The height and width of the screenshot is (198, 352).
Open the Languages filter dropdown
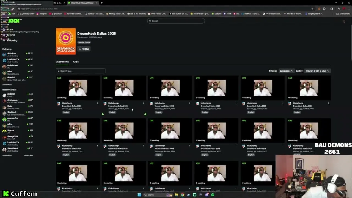286,71
